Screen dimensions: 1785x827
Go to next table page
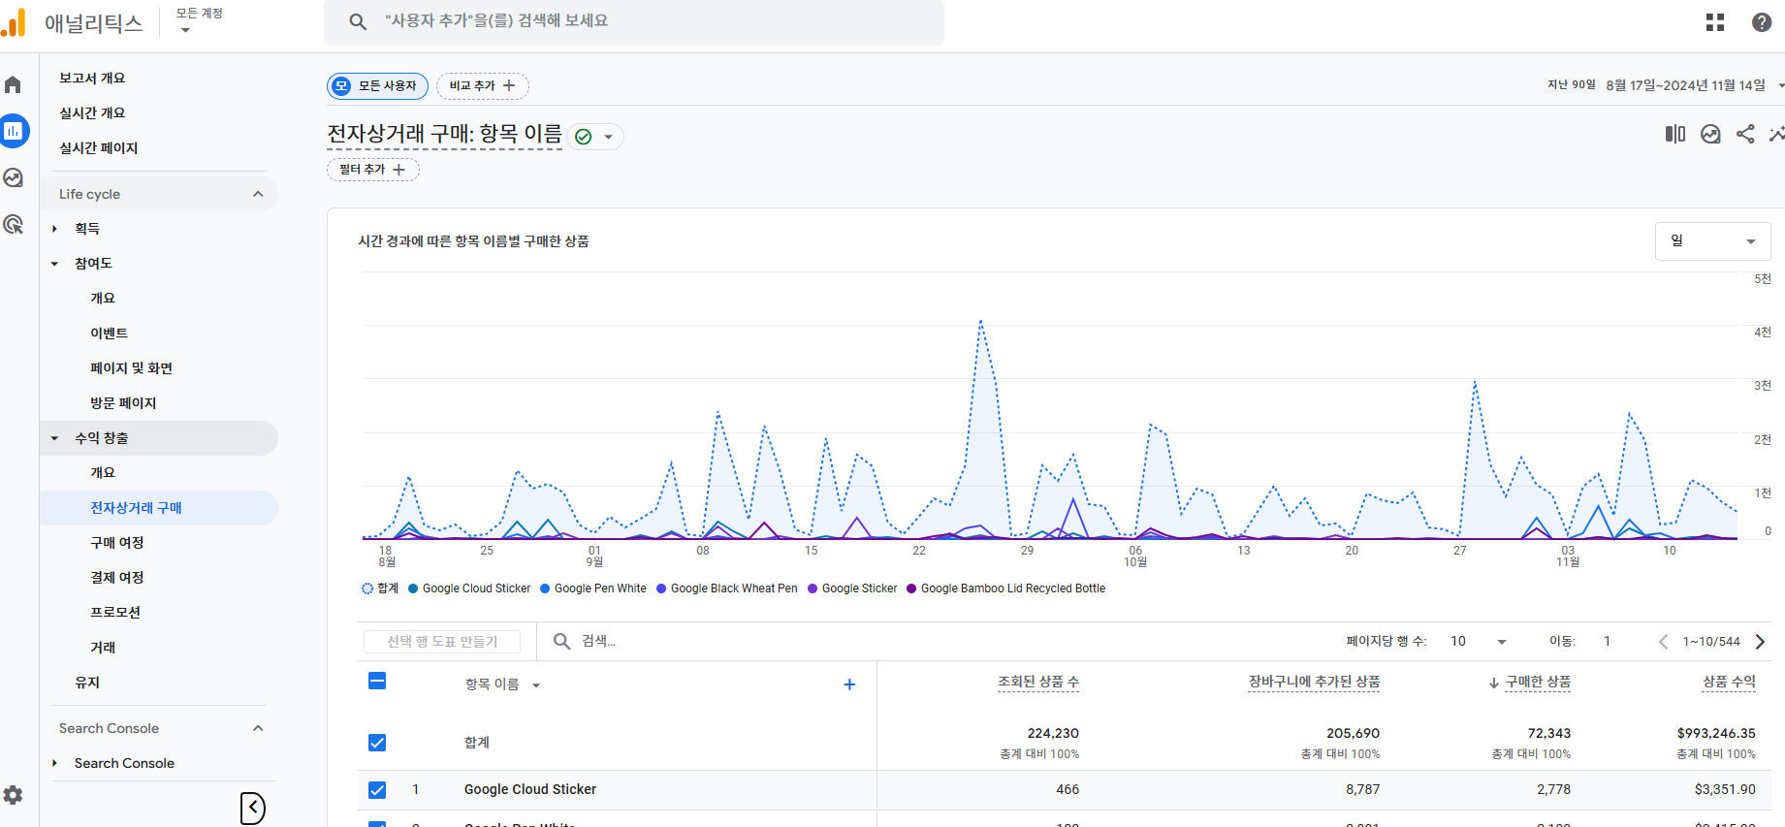coord(1760,642)
